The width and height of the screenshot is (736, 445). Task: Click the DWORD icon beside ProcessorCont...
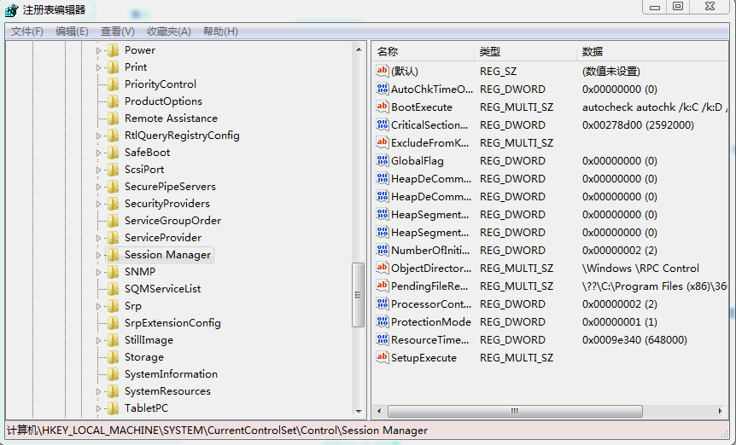[x=382, y=303]
